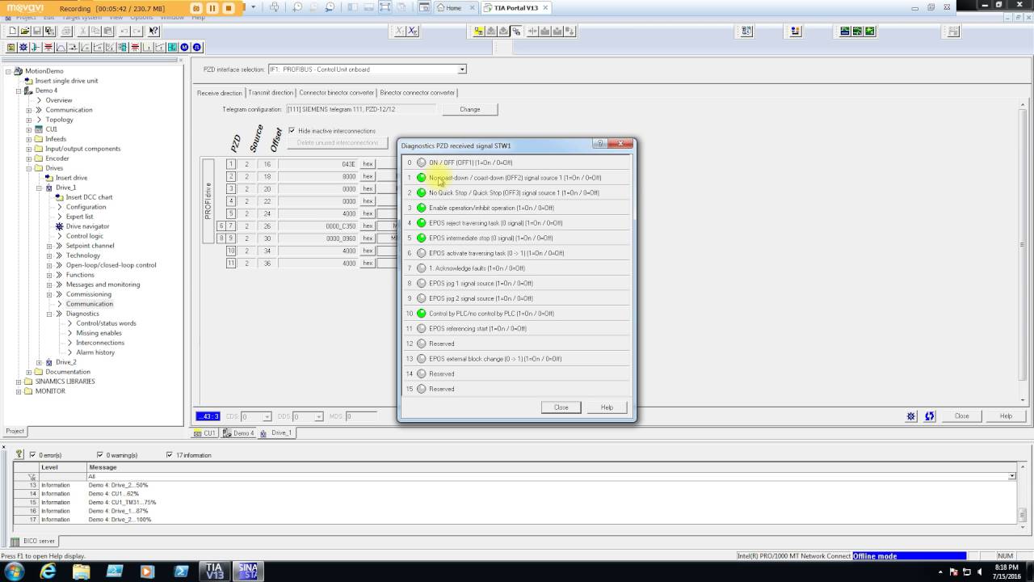The image size is (1034, 582).
Task: Click the main window Help button
Action: [1006, 416]
